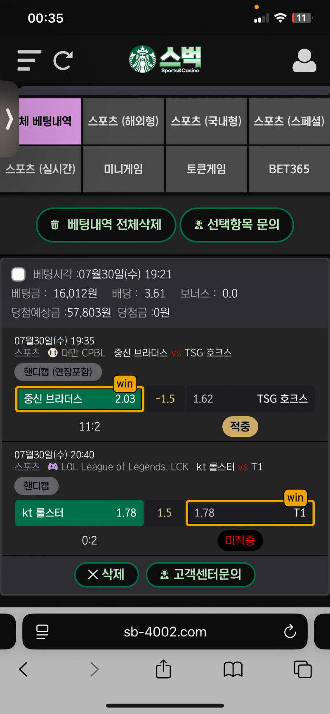
Task: Tap the page format icon in address bar
Action: 42,631
